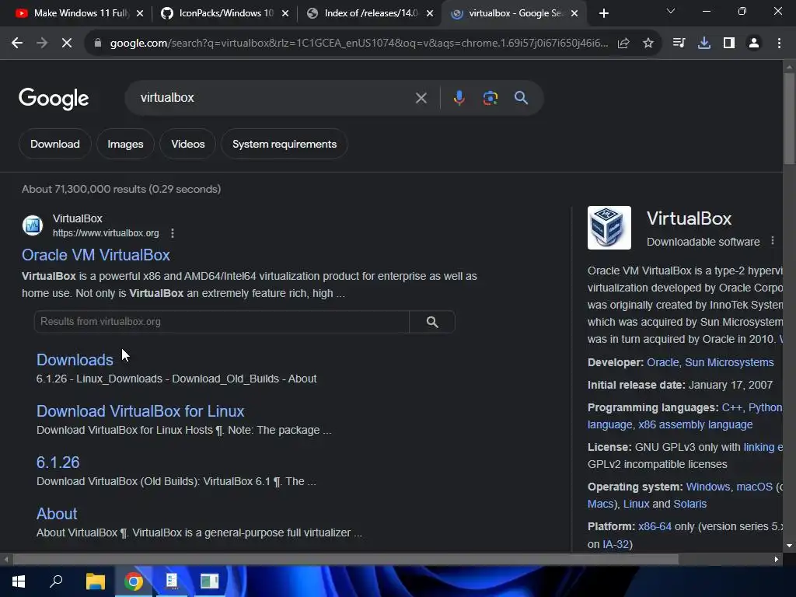Click the Google logo
Image resolution: width=796 pixels, height=597 pixels.
click(x=54, y=99)
